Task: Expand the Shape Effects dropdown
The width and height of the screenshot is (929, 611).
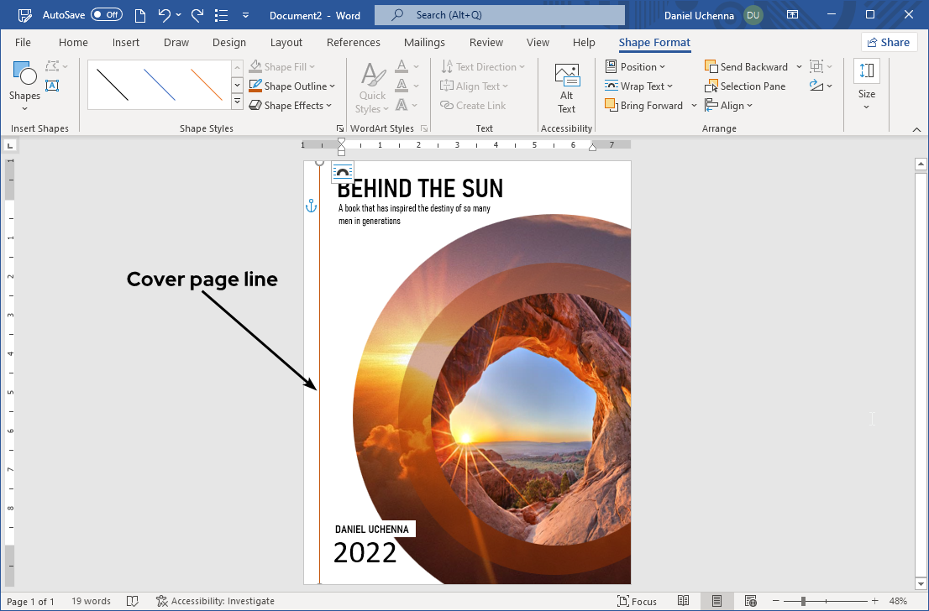Action: [329, 106]
